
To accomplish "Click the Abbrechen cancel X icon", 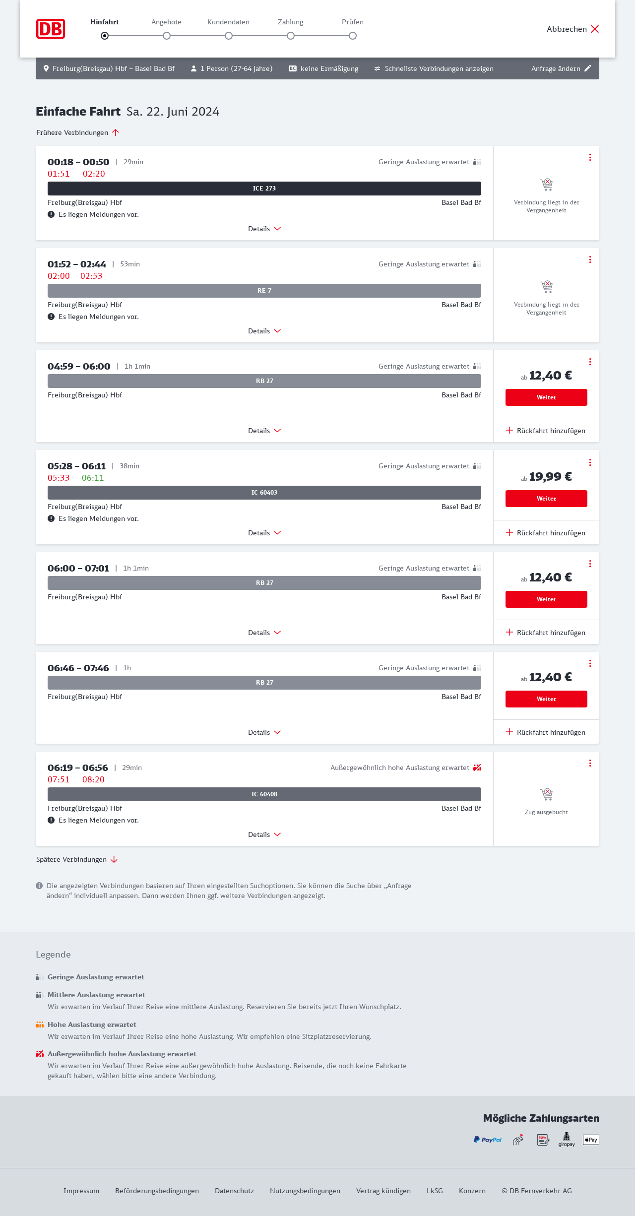I will [595, 29].
